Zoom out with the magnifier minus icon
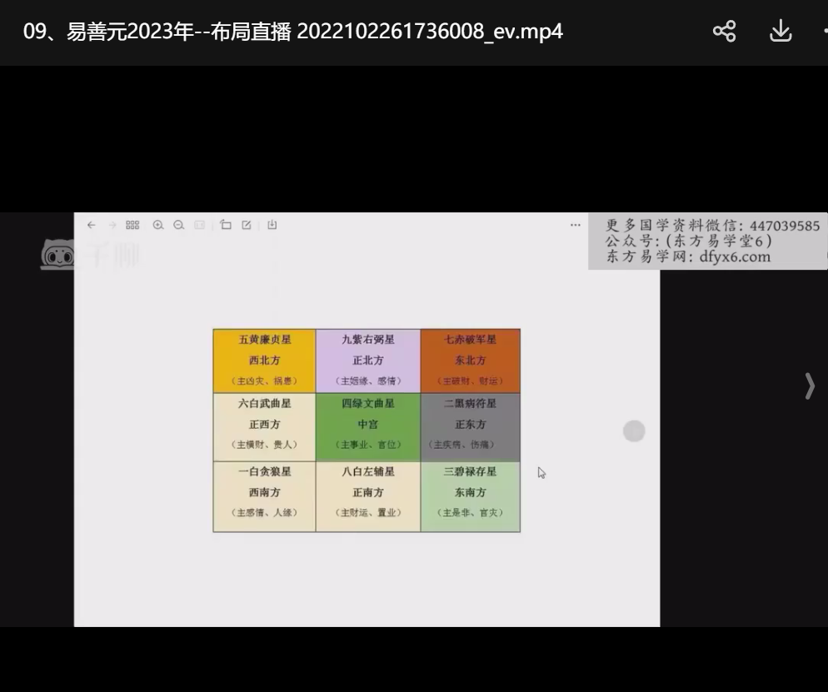828x692 pixels. click(178, 225)
